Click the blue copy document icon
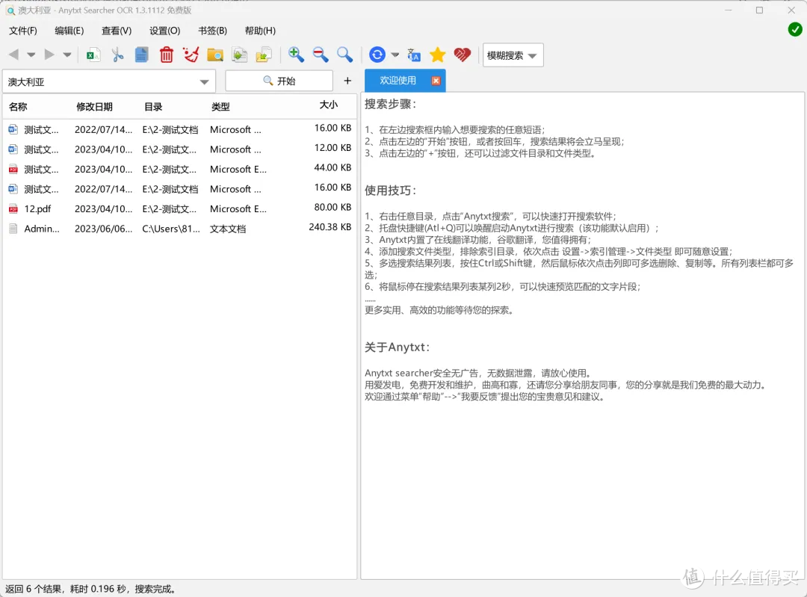Image resolution: width=807 pixels, height=597 pixels. pyautogui.click(x=141, y=55)
